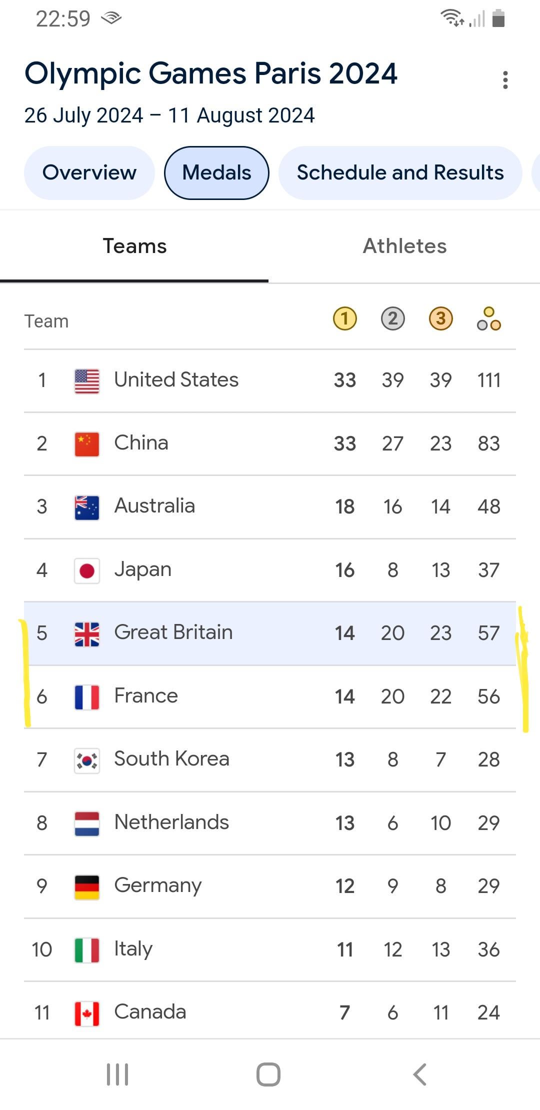Viewport: 540px width, 1110px height.
Task: Open the Overview chip
Action: pos(89,173)
